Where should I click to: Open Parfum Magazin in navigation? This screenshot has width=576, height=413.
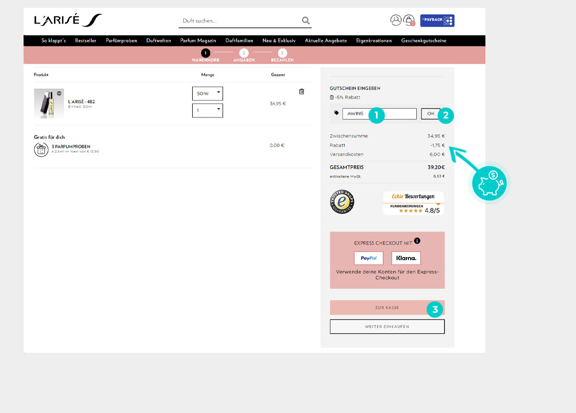click(x=198, y=40)
